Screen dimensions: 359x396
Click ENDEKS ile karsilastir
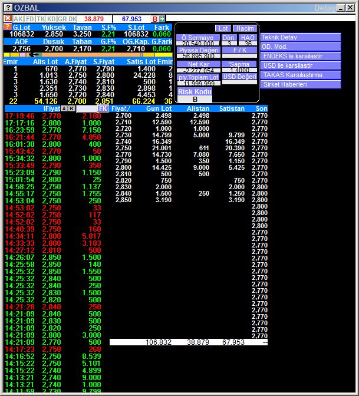[301, 56]
